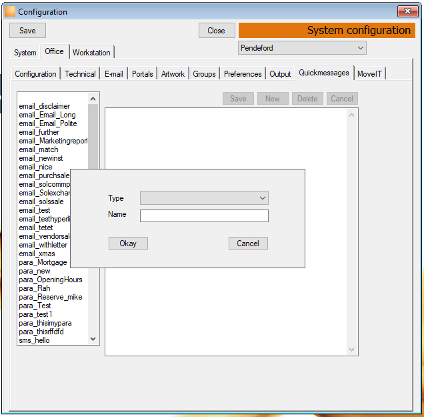Click message editor scroll up arrow
Image resolution: width=424 pixels, height=417 pixels.
(x=351, y=115)
